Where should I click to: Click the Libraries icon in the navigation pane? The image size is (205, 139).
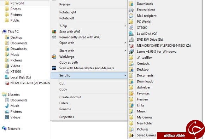click(x=4, y=94)
